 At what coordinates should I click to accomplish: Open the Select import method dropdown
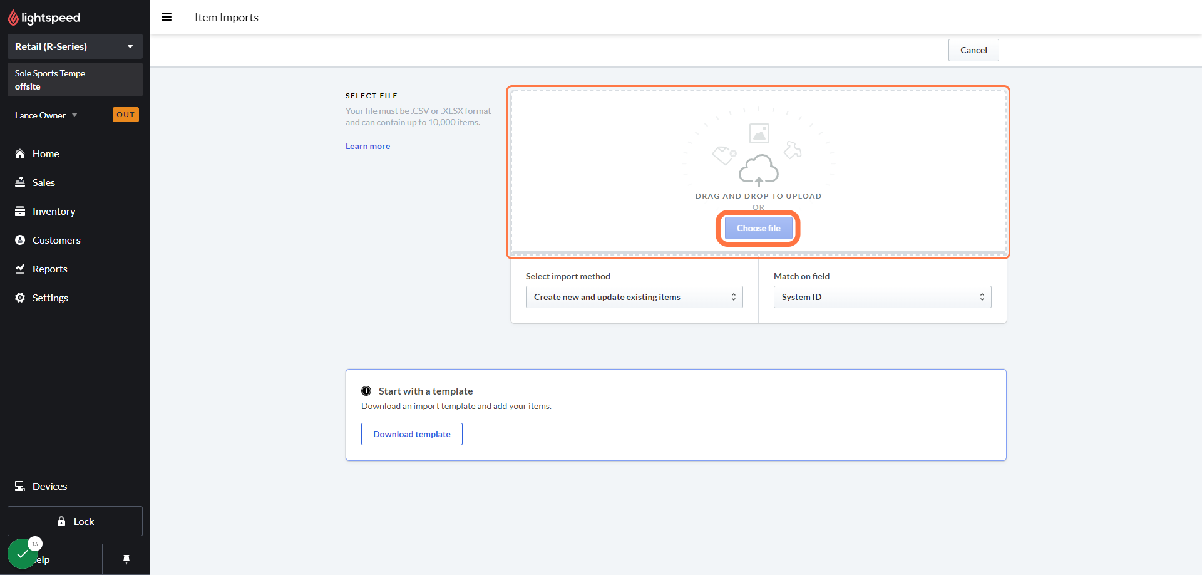(634, 297)
